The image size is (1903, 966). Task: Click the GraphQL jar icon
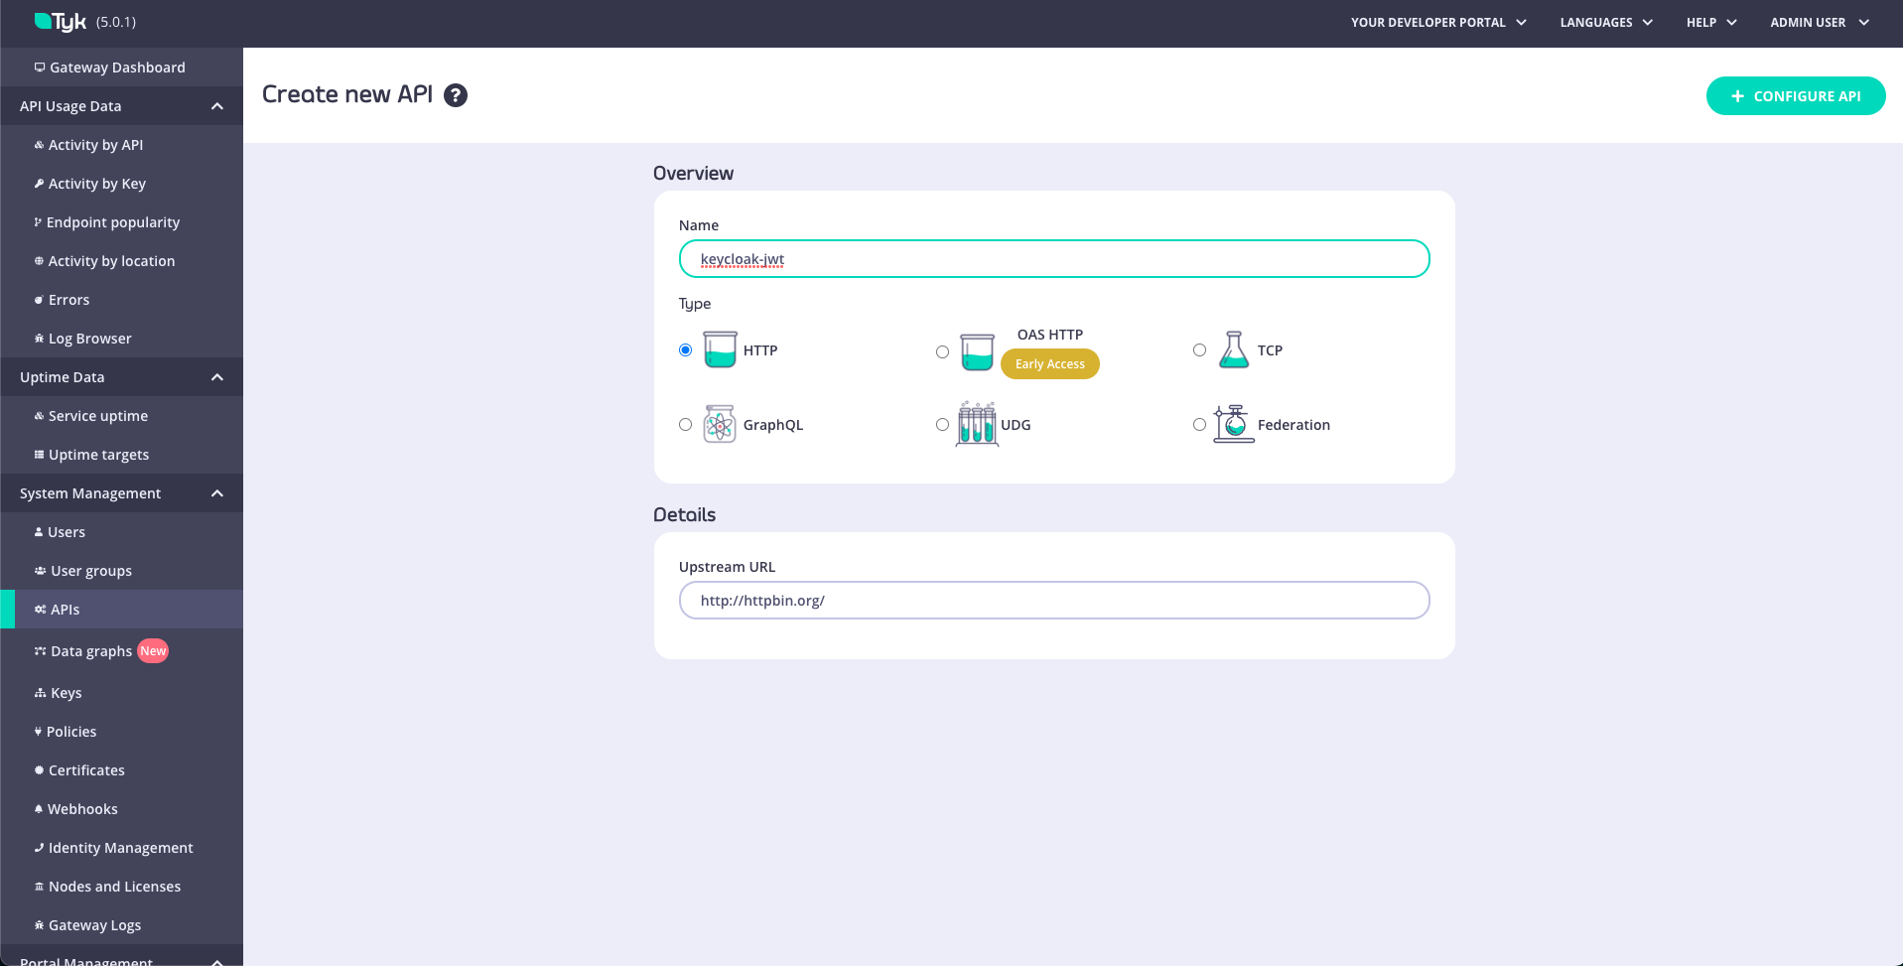pyautogui.click(x=720, y=424)
